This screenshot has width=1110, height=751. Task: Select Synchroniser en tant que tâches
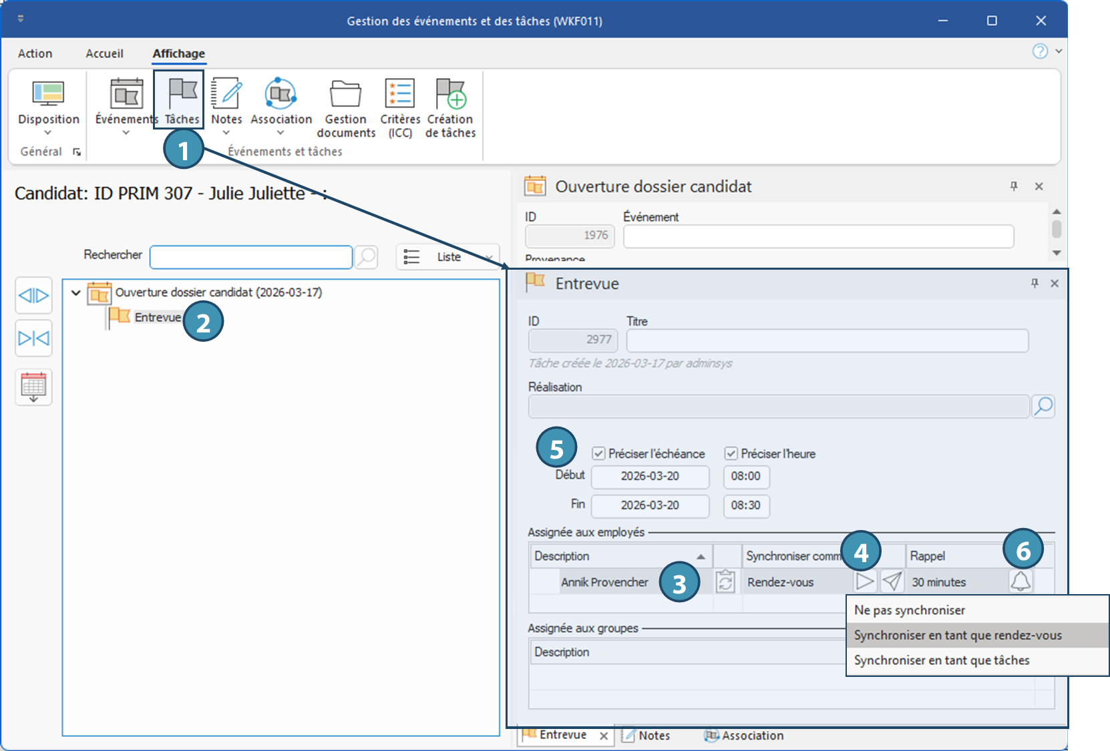(941, 660)
